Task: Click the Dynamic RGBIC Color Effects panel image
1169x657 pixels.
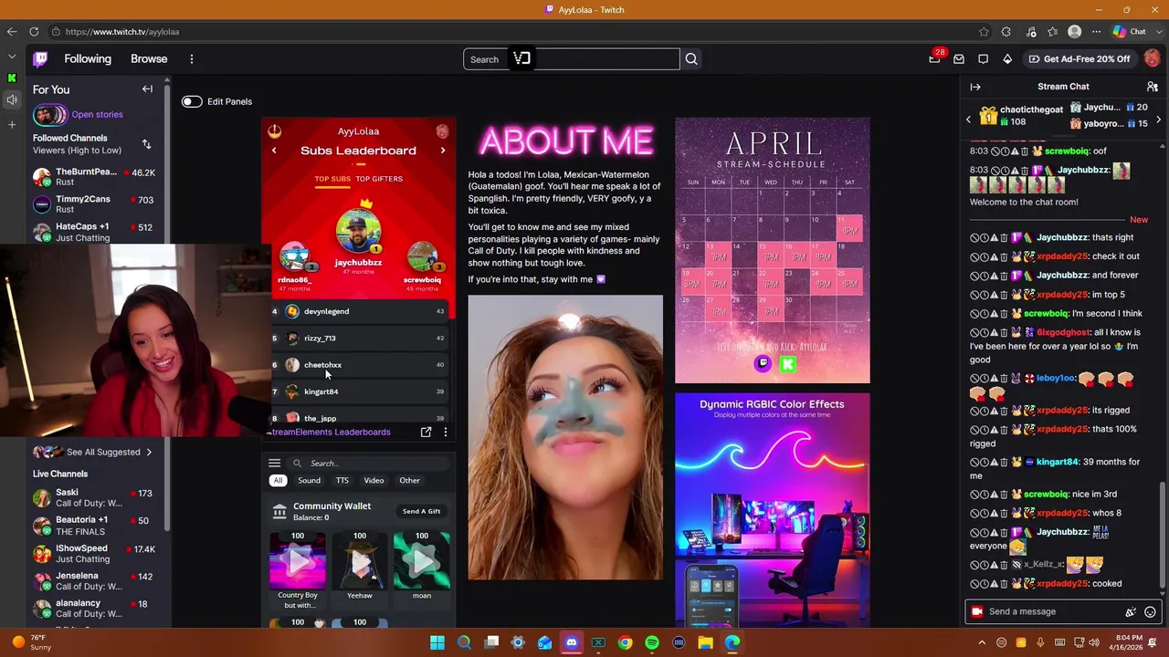Action: 773,510
